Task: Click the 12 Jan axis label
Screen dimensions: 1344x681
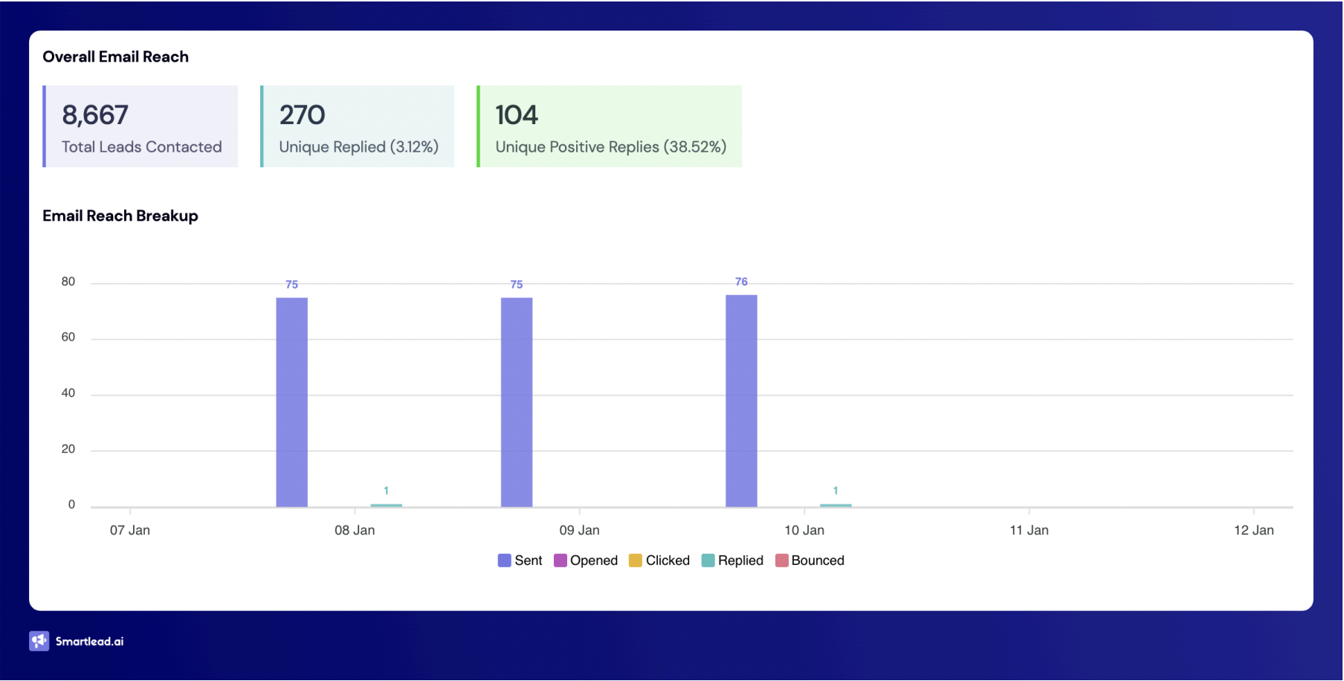Action: (x=1253, y=530)
